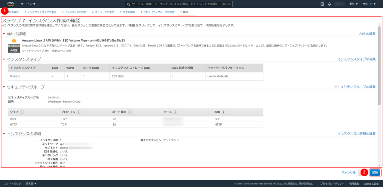Go to step 4. ストレージの追加 tab

coord(103,12)
